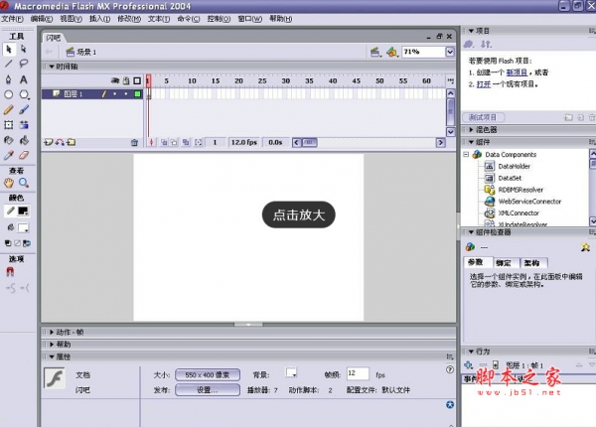Toggle the show/hide all layers eye icon
This screenshot has width=596, height=427.
point(114,80)
